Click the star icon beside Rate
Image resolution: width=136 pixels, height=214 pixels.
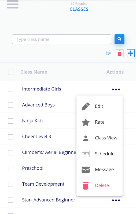coord(86,122)
